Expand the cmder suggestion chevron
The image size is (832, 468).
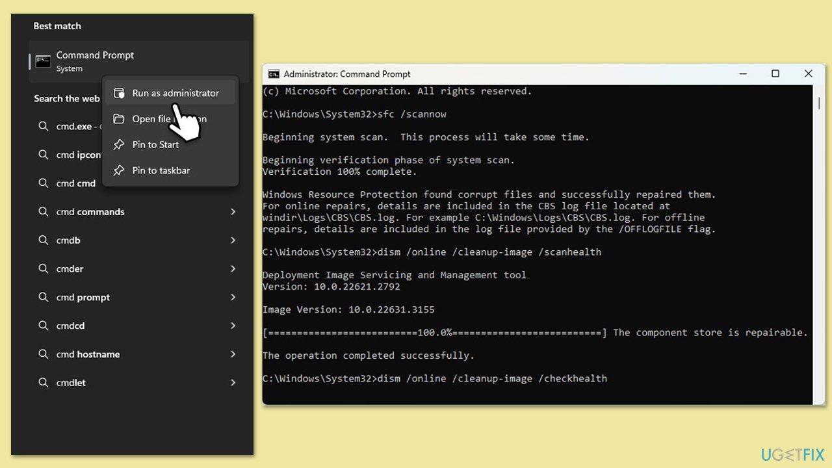click(x=233, y=268)
